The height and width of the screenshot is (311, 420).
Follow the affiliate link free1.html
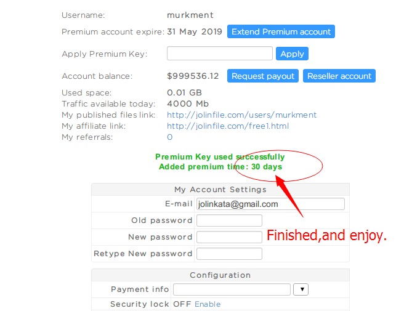coord(227,126)
